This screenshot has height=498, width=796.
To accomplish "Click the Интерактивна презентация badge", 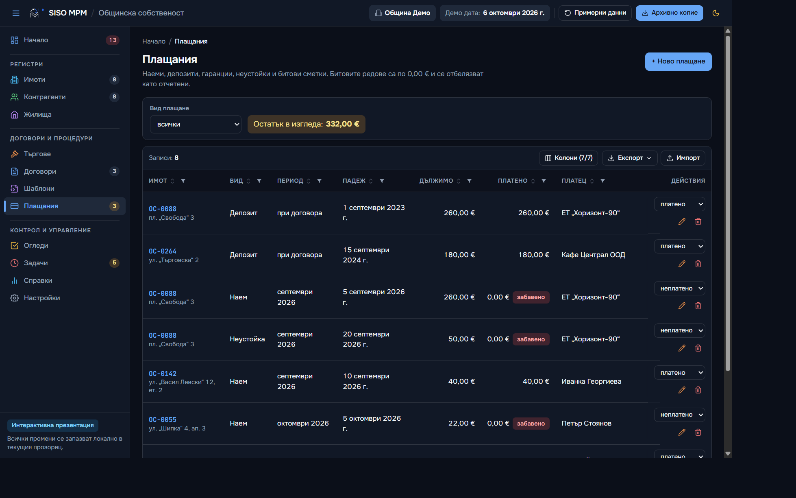I will 53,425.
